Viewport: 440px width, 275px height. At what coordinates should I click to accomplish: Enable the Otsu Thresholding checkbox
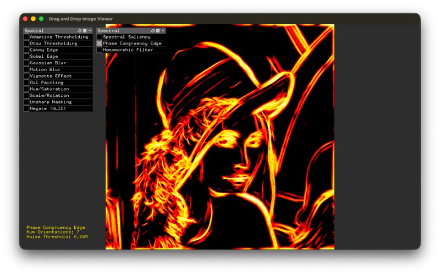(x=26, y=43)
